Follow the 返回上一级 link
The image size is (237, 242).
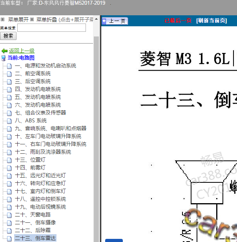pos(22,51)
